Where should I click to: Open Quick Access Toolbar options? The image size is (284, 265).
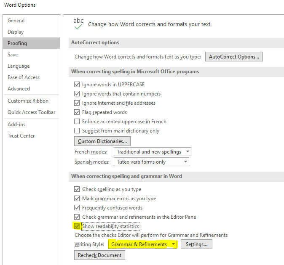click(x=31, y=112)
